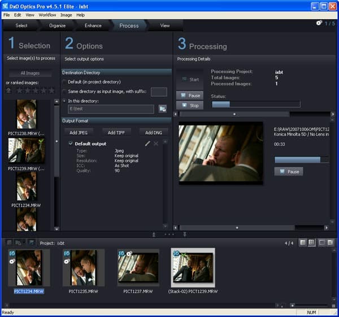Click the up arrow of the selection list scrollbar
The image size is (339, 317).
coord(56,101)
